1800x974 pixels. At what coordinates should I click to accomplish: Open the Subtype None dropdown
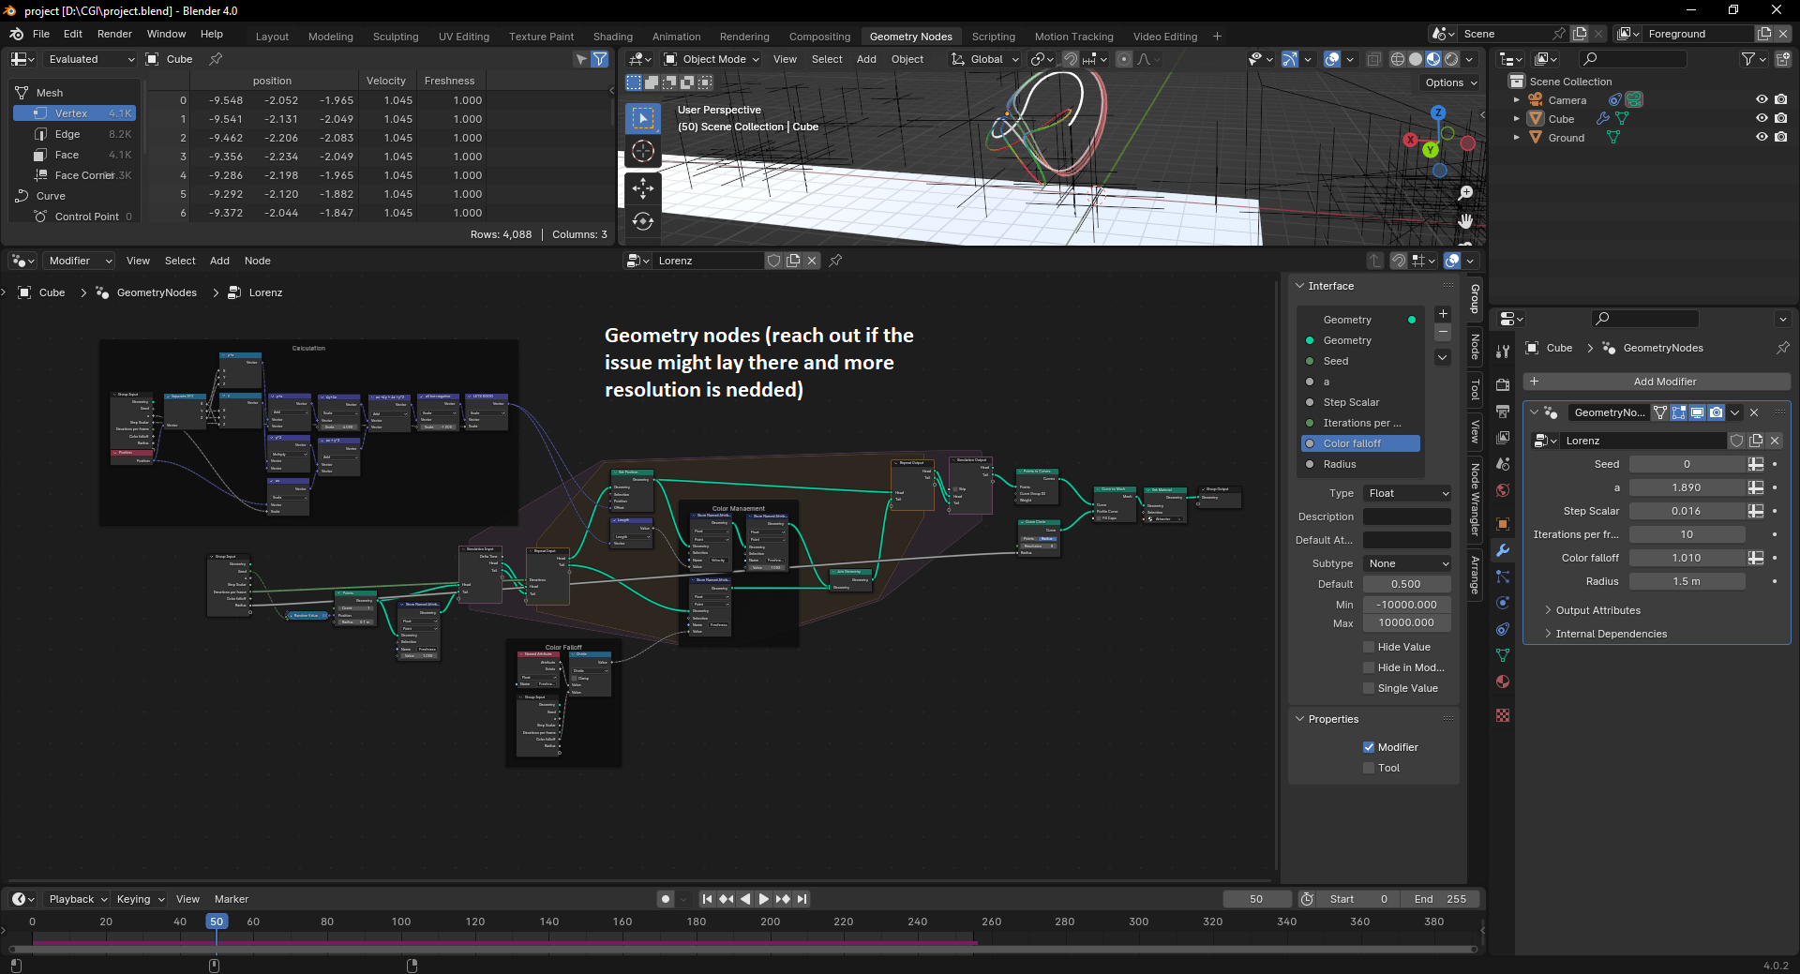(x=1407, y=563)
